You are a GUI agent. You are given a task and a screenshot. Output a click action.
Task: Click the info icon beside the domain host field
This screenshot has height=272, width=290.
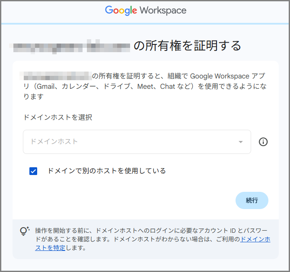pyautogui.click(x=263, y=142)
